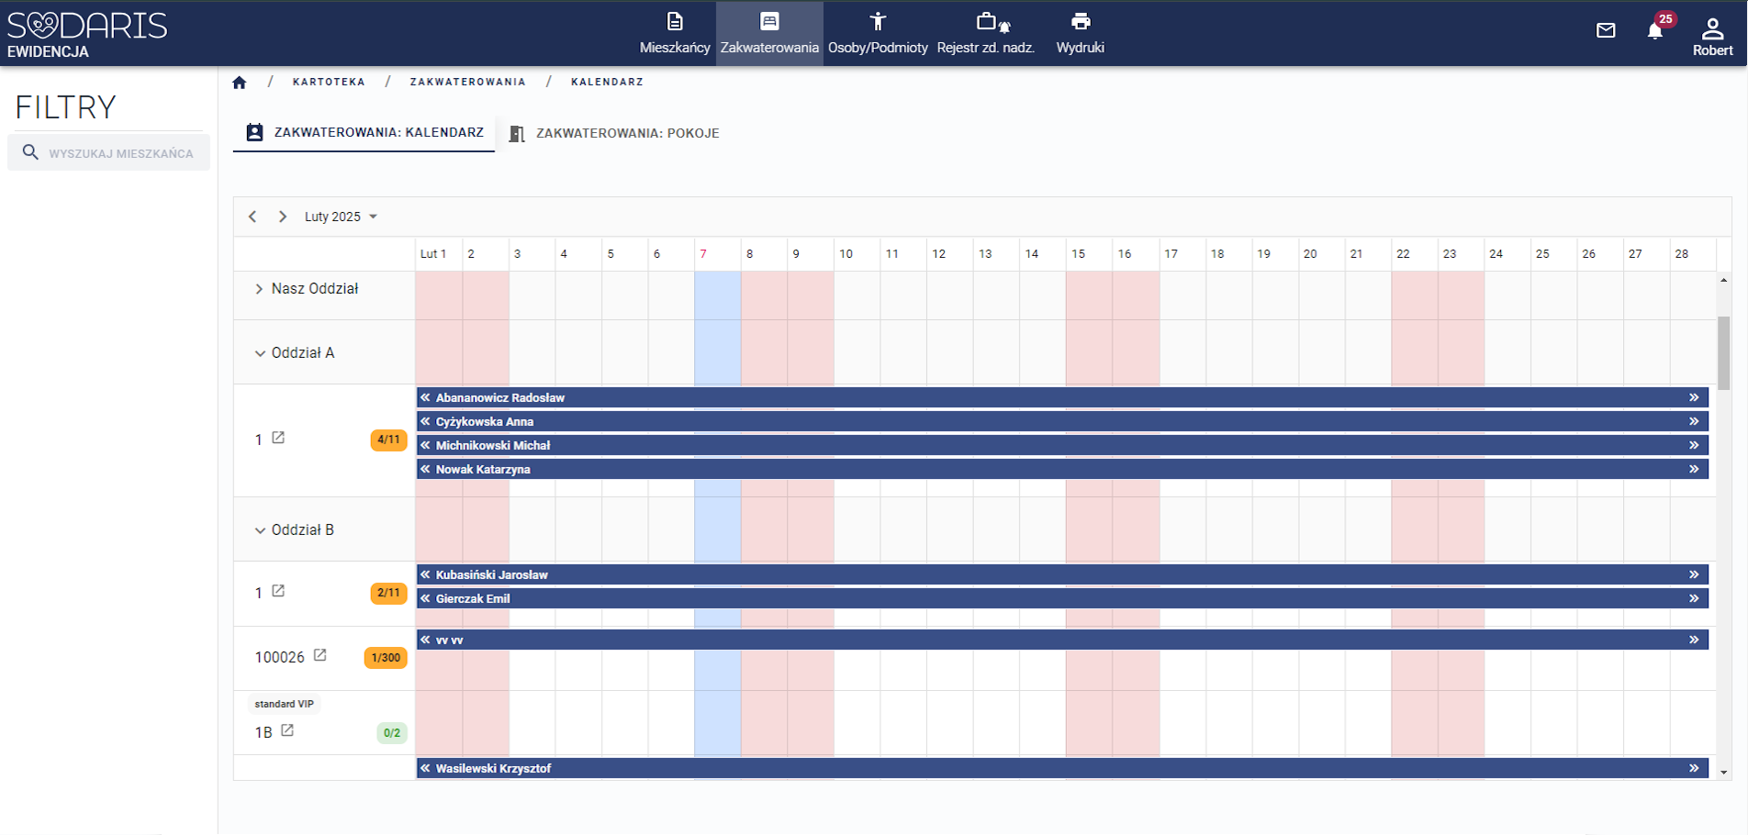This screenshot has width=1748, height=835.
Task: Click the Kartoteka breadcrumb link
Action: tap(329, 83)
